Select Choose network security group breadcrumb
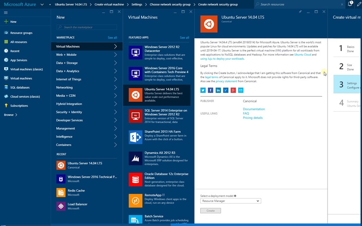The image size is (362, 226). [x=170, y=5]
